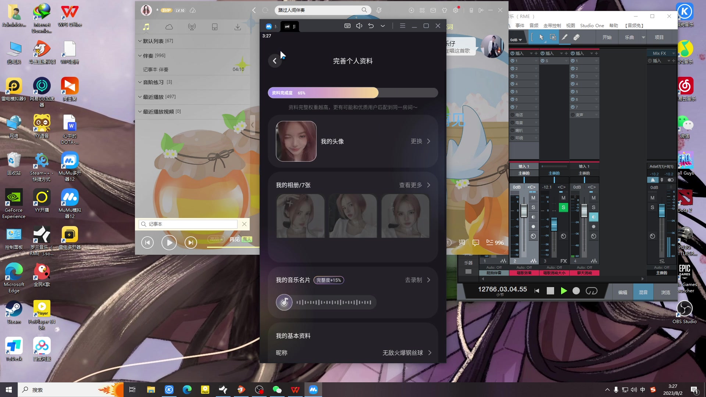Select the 记事本 伴奏 song row
This screenshot has height=397, width=706.
193,69
